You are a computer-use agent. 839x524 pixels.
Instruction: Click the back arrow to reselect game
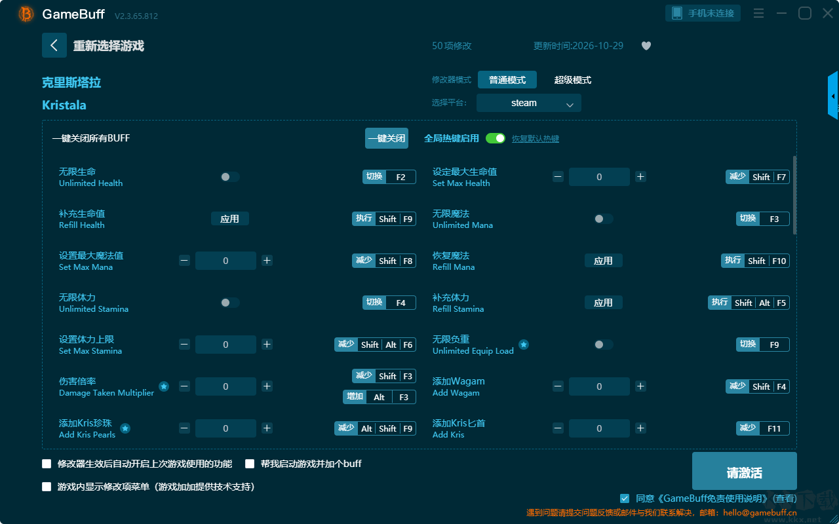[54, 45]
